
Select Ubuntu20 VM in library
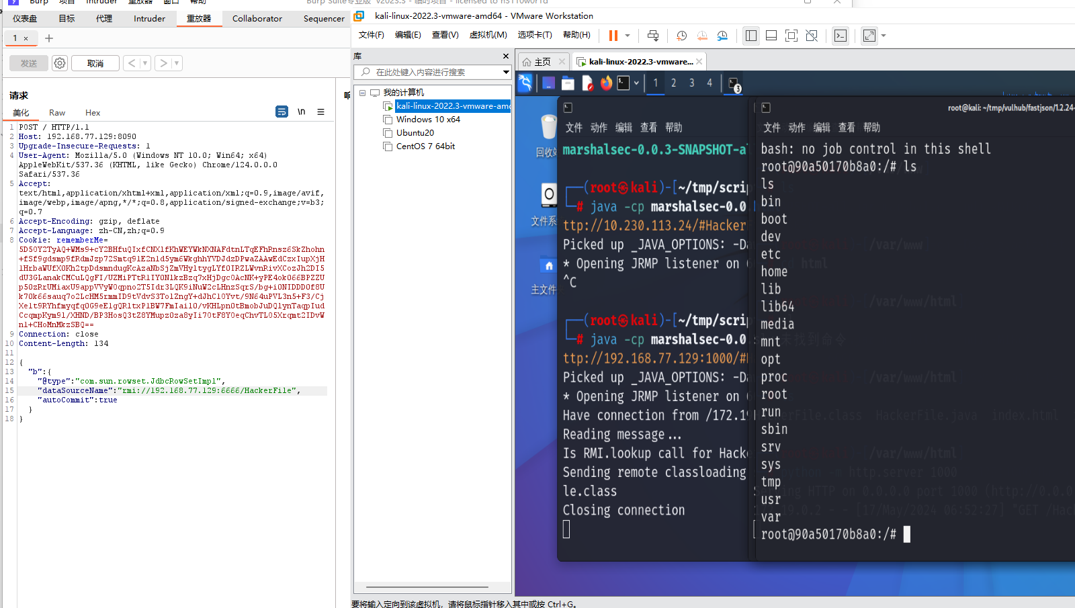tap(415, 133)
